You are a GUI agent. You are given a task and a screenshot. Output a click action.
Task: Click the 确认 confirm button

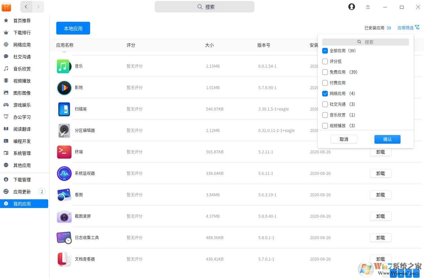click(387, 139)
